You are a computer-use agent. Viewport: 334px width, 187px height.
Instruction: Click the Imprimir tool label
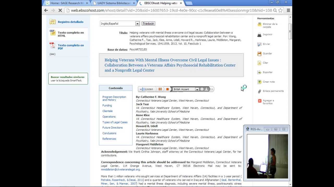coord(267,35)
